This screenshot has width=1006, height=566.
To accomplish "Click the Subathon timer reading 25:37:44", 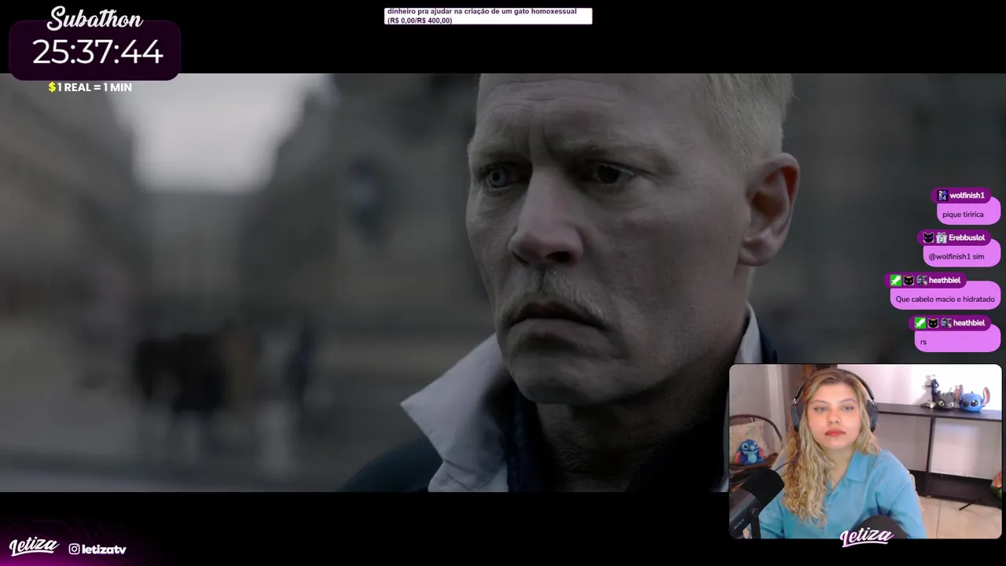I will [97, 53].
